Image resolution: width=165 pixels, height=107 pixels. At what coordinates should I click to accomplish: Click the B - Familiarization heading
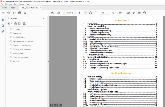point(122,73)
